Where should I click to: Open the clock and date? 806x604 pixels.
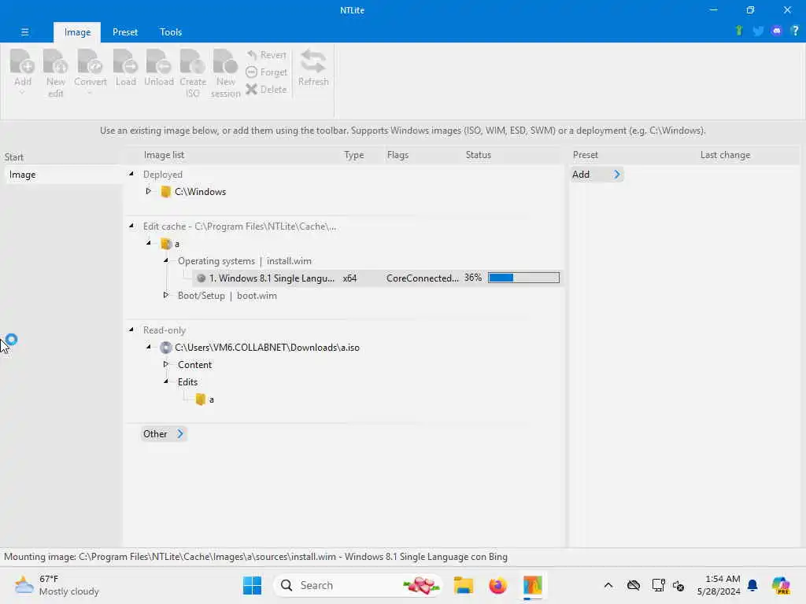[x=718, y=585]
